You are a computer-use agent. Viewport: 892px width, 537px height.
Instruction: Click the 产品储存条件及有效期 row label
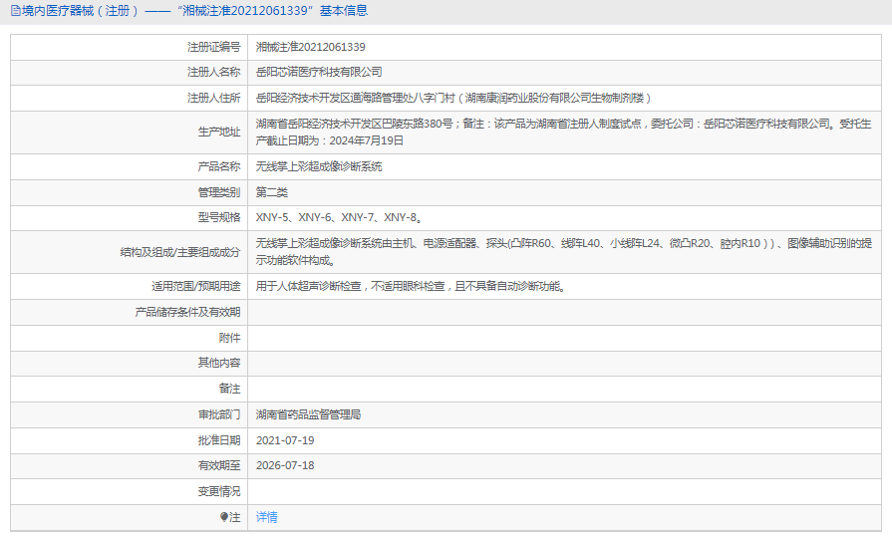187,312
